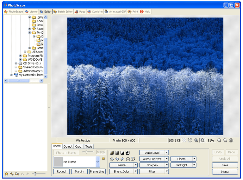Click the refresh folder icon at bottom-left
This screenshot has height=180, width=243.
click(x=12, y=174)
